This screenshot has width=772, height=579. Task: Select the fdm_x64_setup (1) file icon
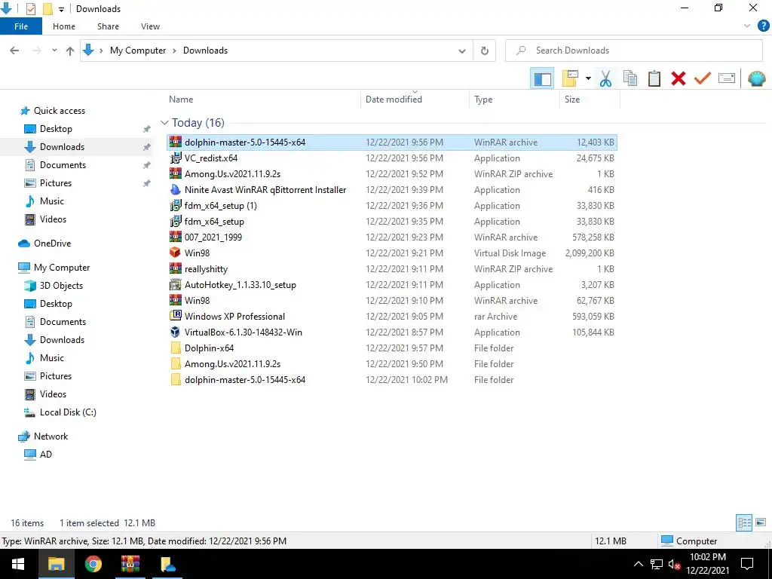[175, 205]
